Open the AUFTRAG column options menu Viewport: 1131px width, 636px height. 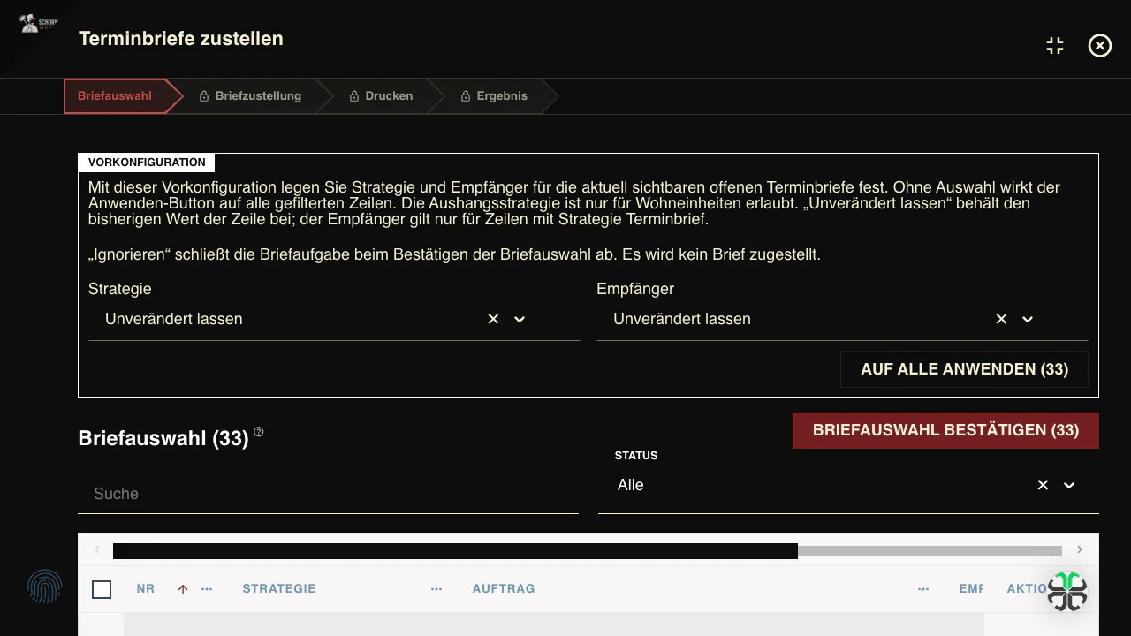(923, 589)
